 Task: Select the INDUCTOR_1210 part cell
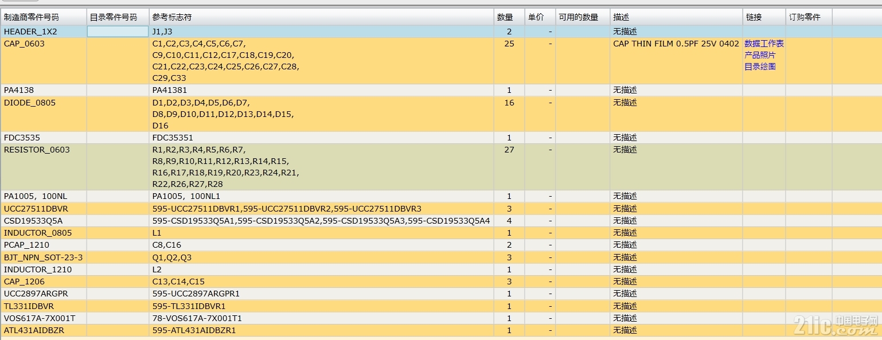(44, 269)
